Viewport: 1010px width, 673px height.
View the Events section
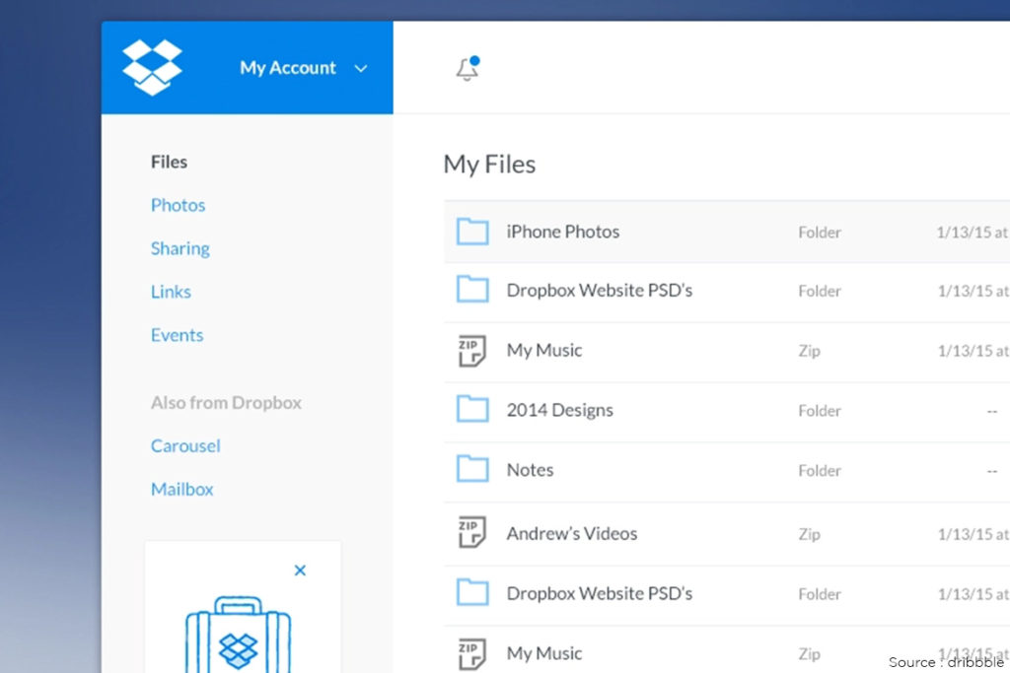point(178,335)
